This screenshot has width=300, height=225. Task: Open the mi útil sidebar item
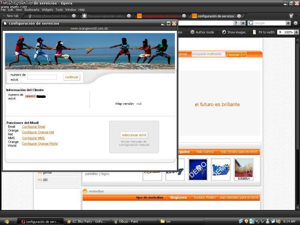tap(43, 180)
